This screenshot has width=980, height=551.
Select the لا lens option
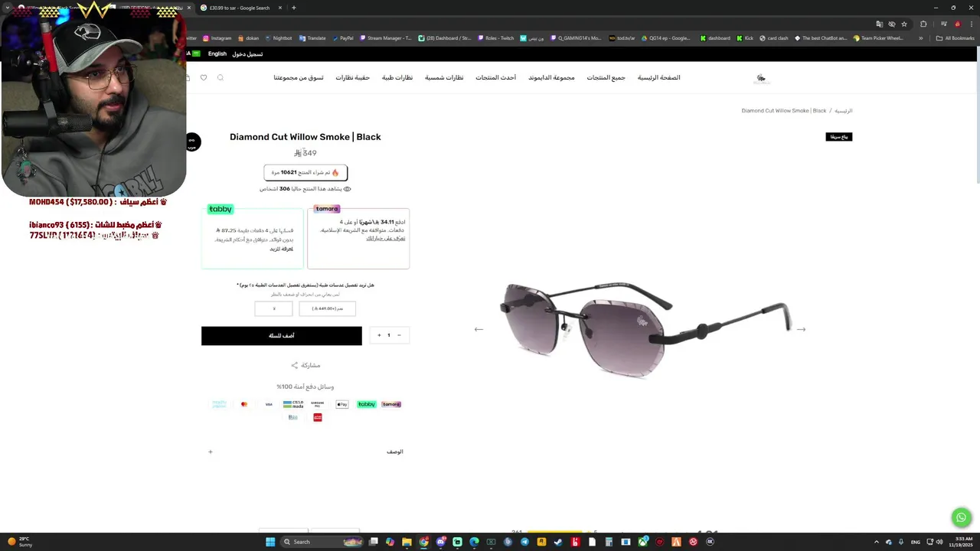[x=274, y=308]
